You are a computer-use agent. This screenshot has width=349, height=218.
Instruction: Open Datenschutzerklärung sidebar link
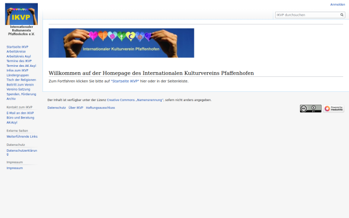[x=22, y=152]
